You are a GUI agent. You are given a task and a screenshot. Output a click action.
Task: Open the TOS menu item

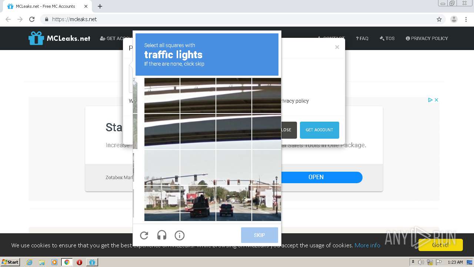pos(387,38)
